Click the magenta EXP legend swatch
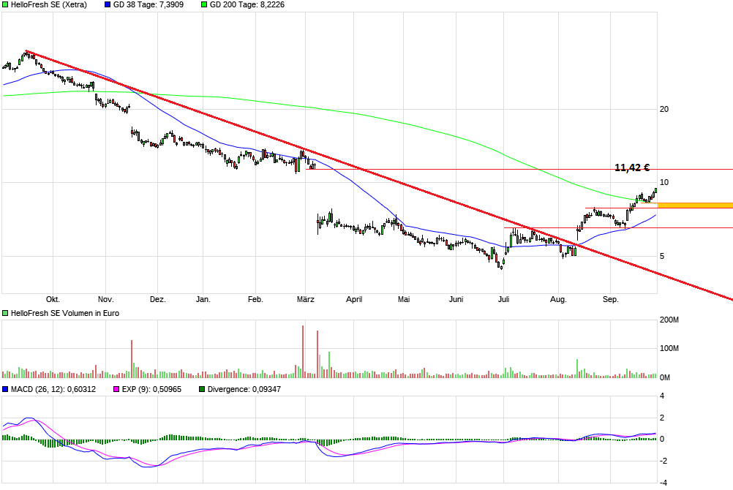Viewport: 733px width, 490px height. (x=116, y=389)
